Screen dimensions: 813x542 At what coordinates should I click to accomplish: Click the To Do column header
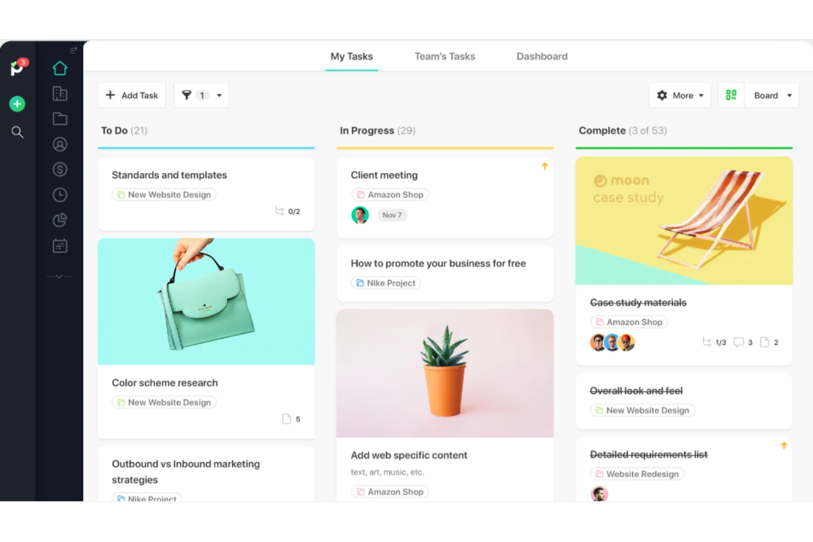click(124, 131)
